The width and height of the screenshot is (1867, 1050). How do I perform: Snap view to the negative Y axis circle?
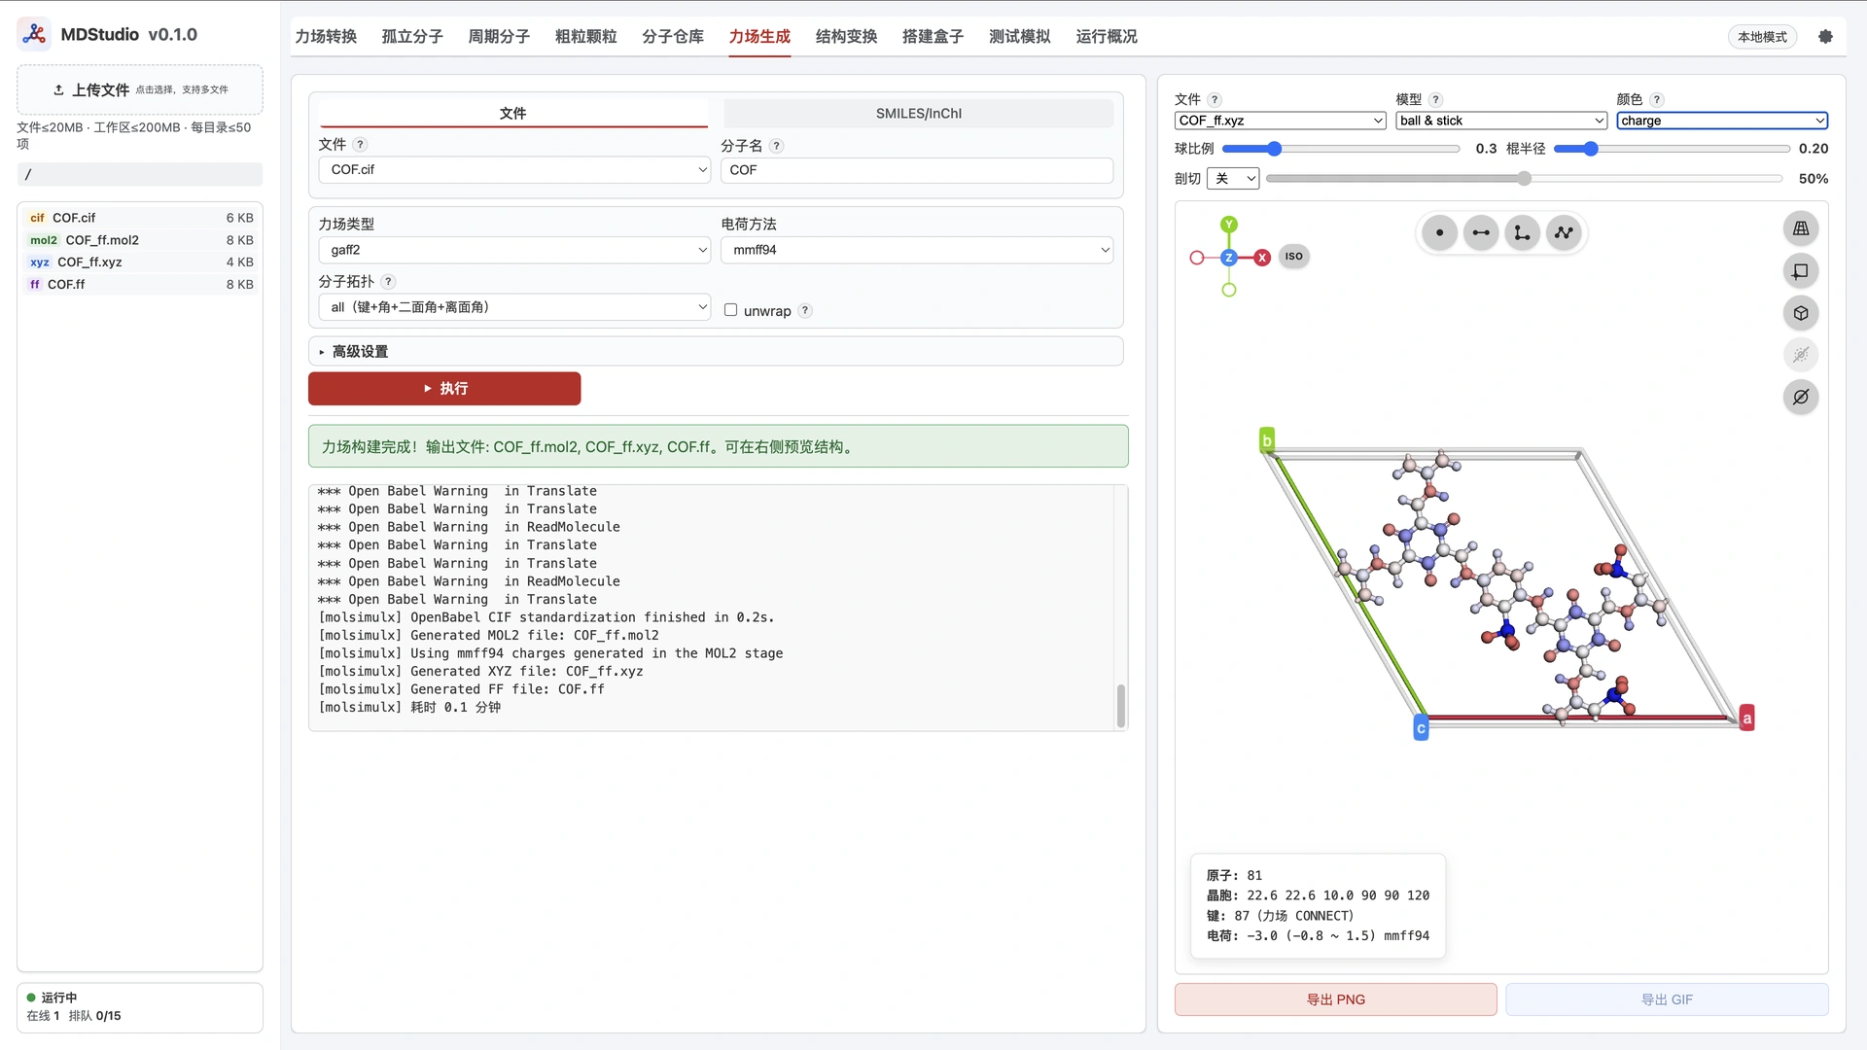[x=1229, y=290]
